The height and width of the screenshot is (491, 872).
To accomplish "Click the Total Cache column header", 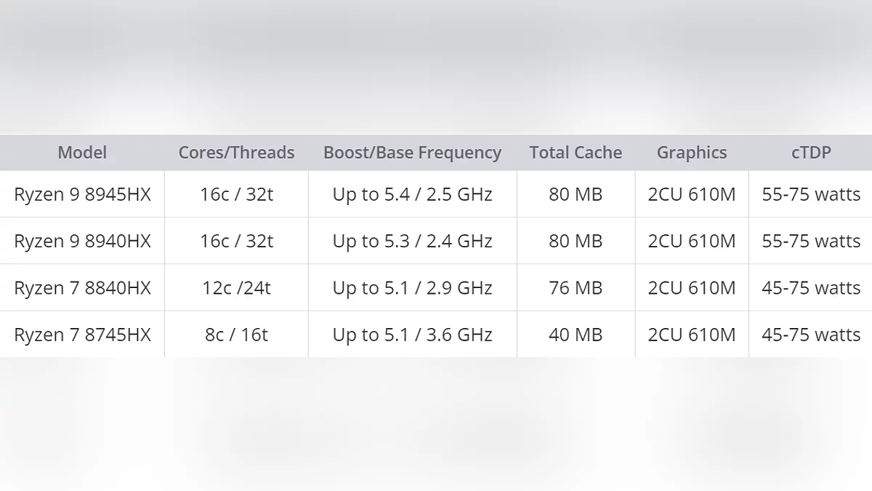I will [576, 153].
